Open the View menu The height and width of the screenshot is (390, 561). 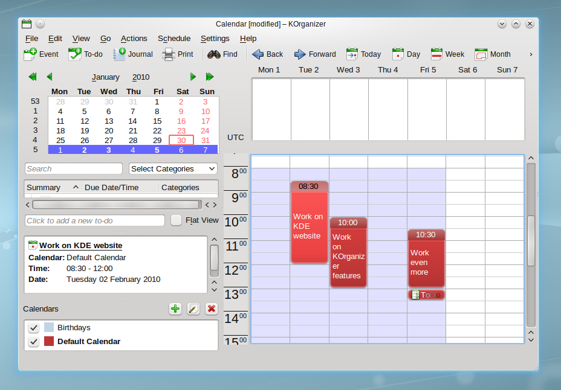[81, 39]
